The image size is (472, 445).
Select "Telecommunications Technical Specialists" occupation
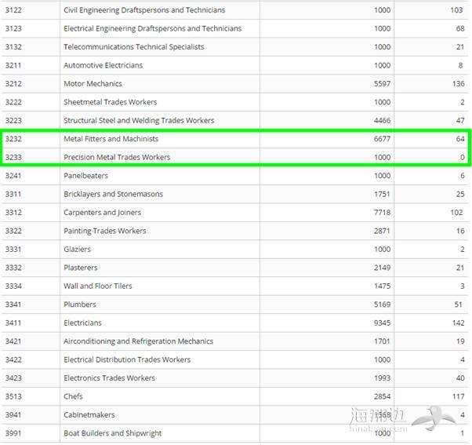tap(134, 47)
